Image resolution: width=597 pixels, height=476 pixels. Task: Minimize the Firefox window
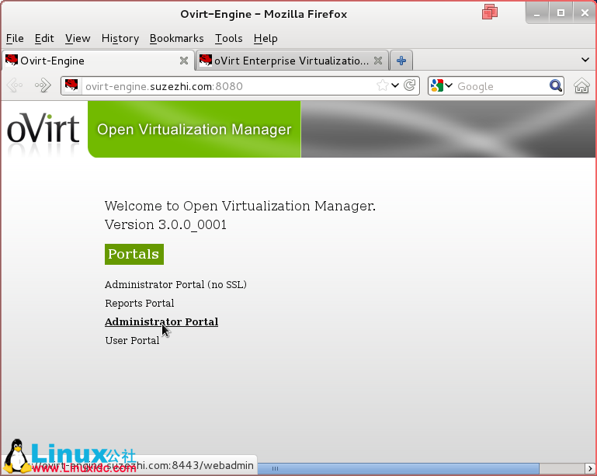[x=537, y=13]
